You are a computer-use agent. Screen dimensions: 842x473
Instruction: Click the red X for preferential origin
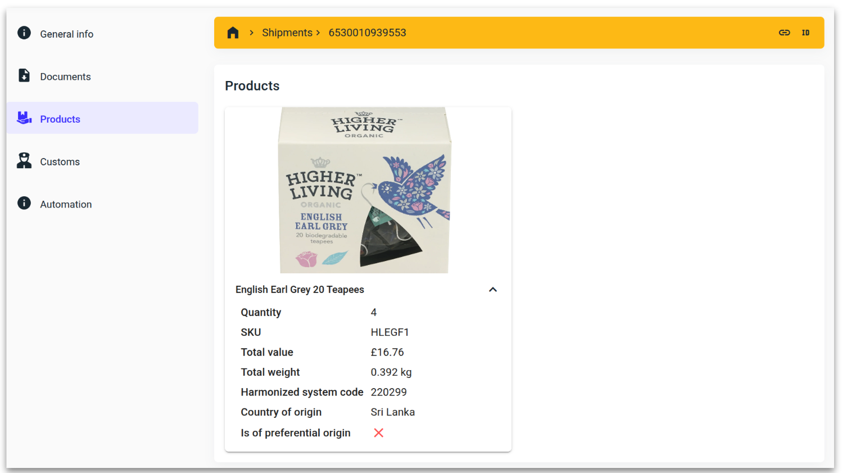[379, 433]
